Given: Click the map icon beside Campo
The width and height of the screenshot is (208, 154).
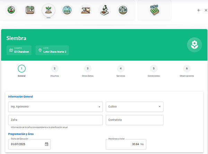Looking at the screenshot, I should click(11, 50).
